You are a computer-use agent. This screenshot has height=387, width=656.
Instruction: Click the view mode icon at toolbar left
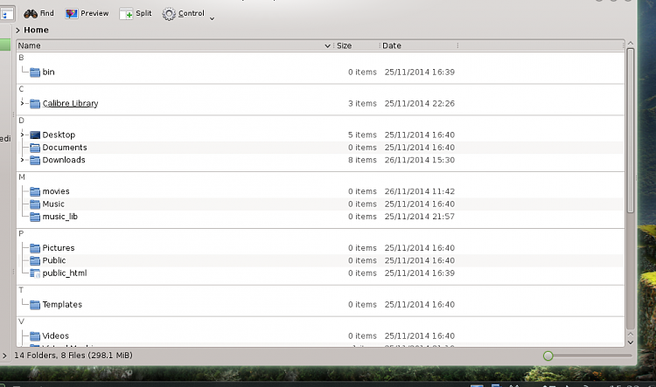coord(5,14)
